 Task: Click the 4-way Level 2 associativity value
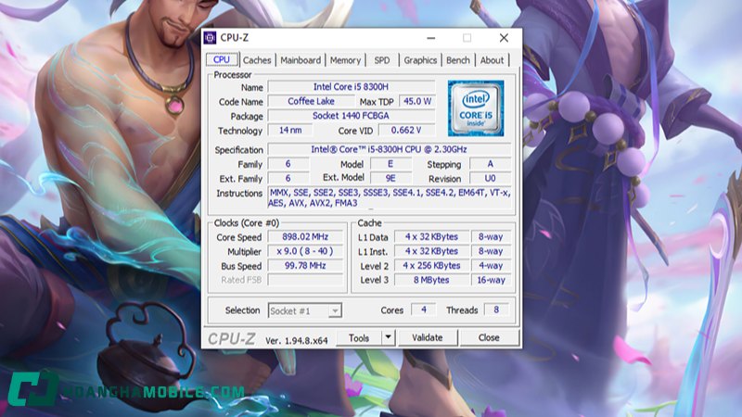tap(491, 266)
